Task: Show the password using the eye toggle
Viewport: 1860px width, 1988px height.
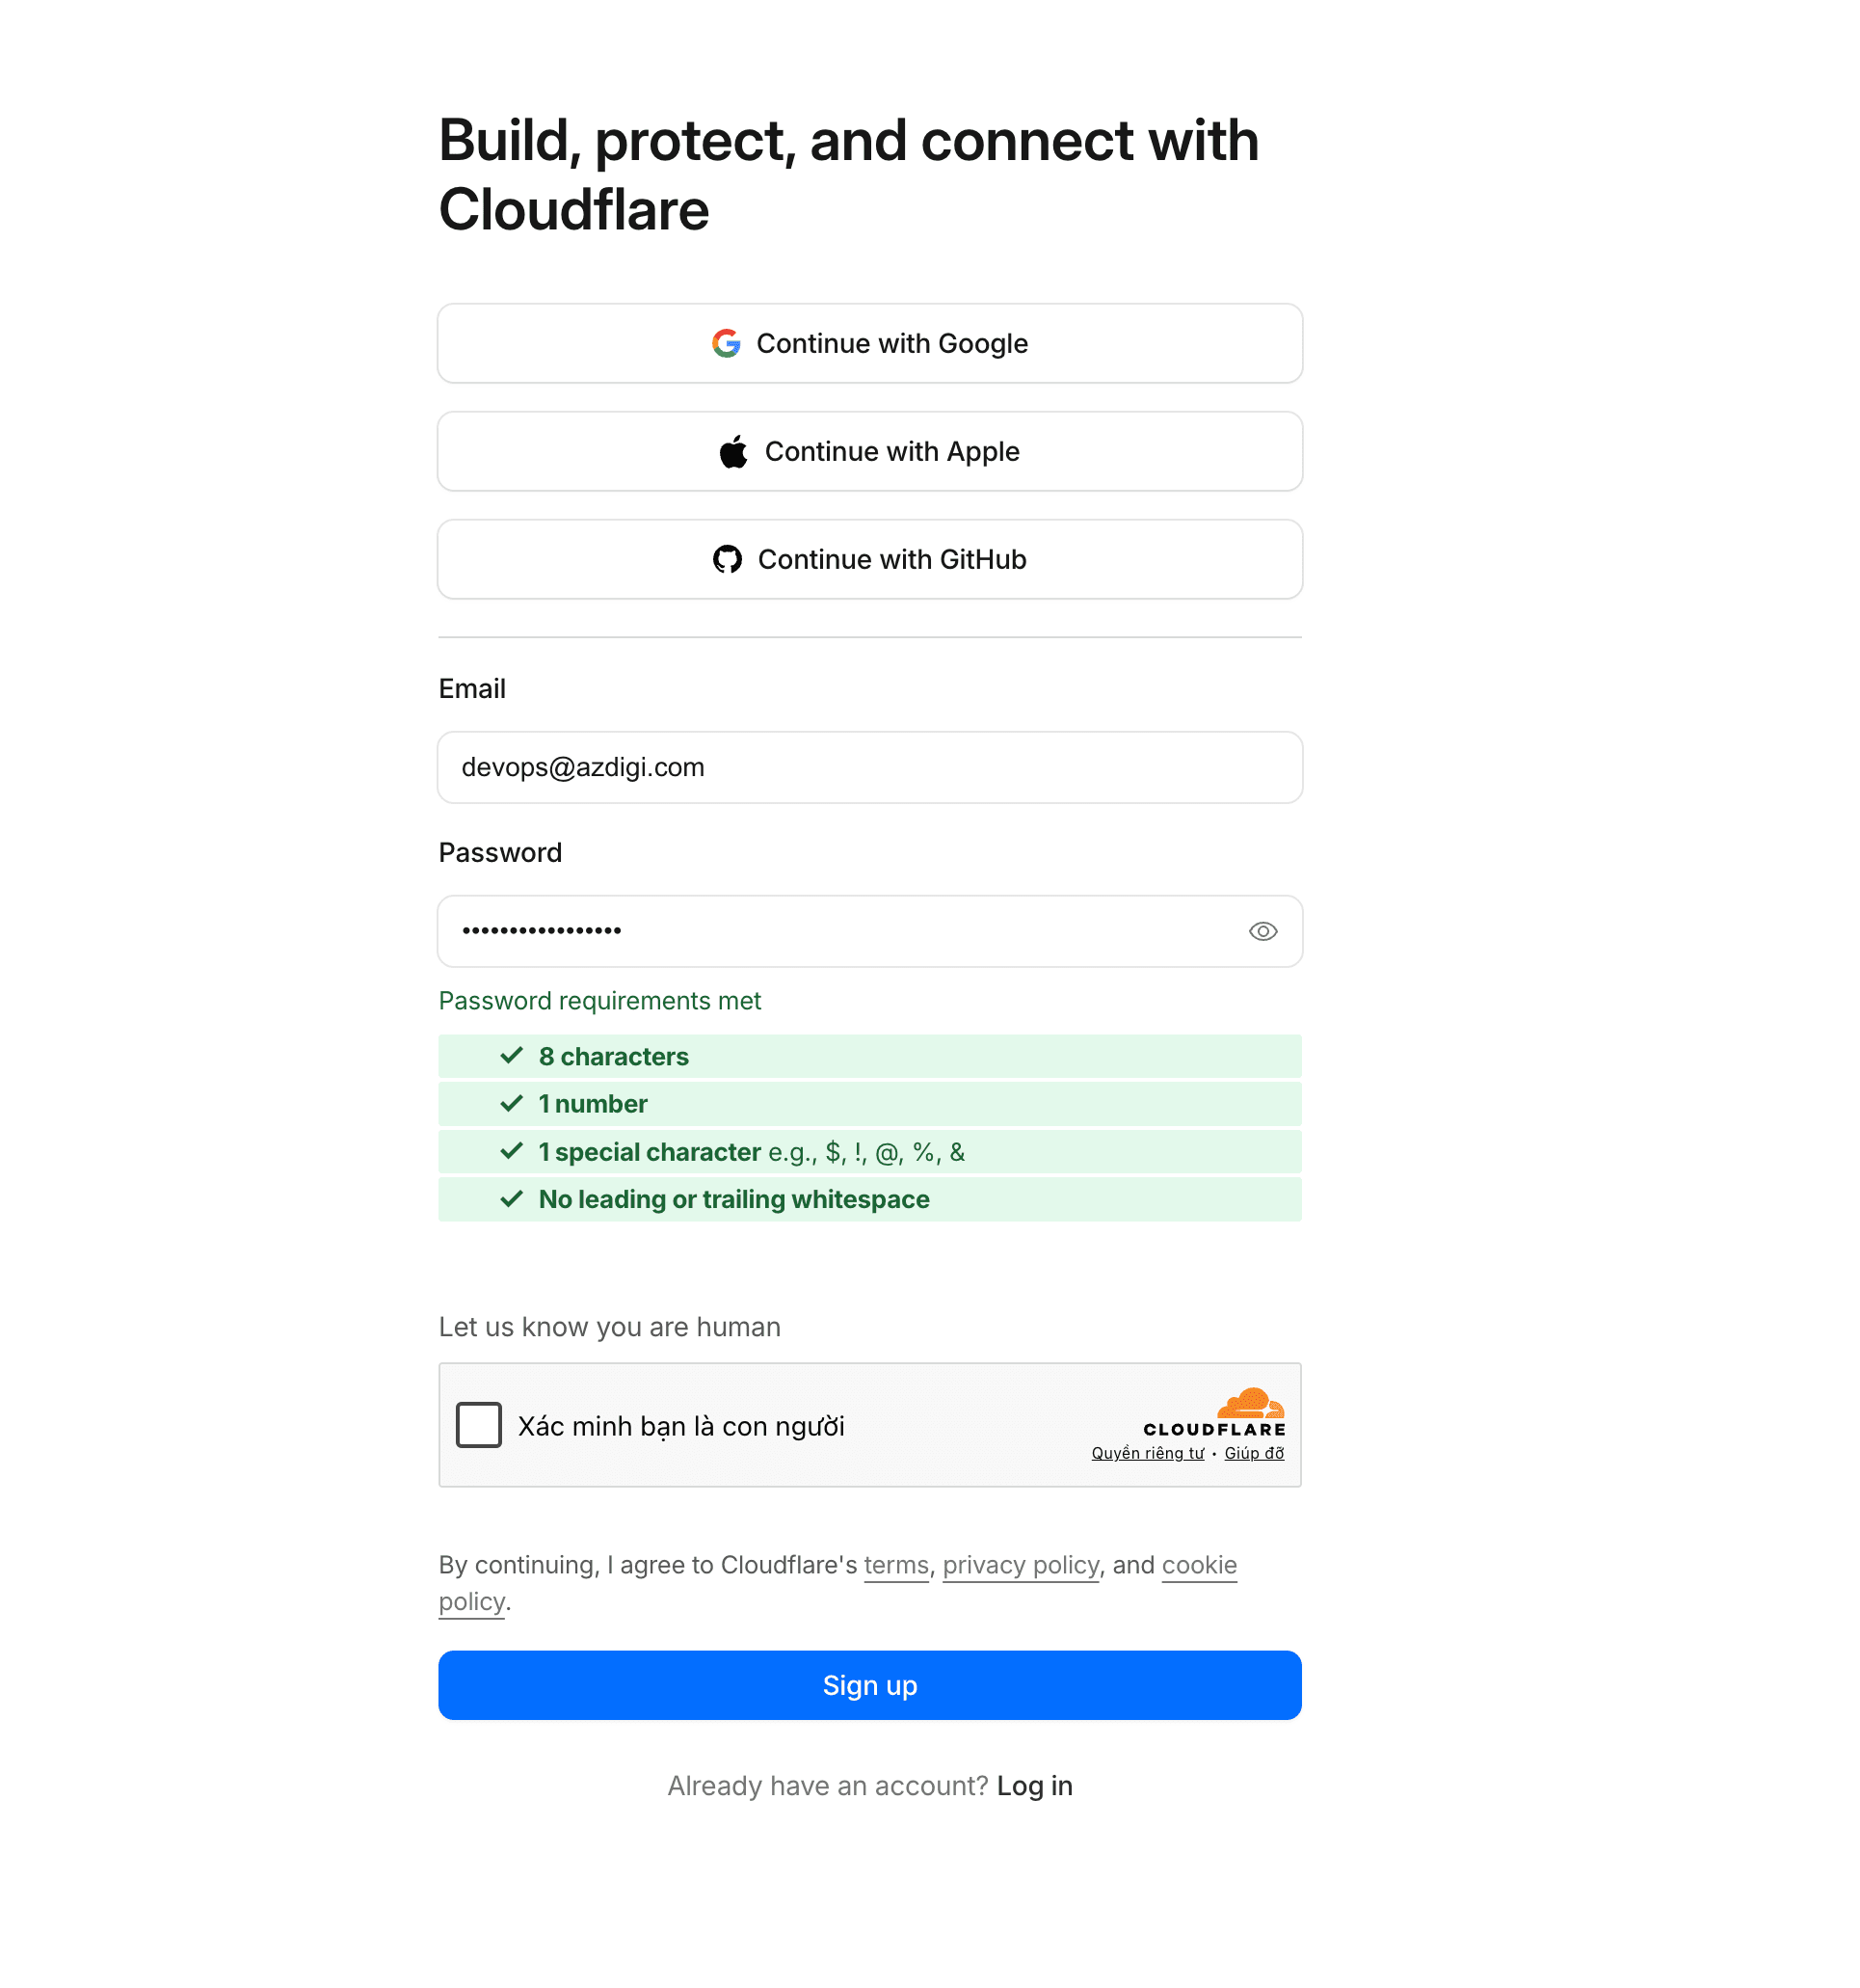Action: coord(1262,931)
